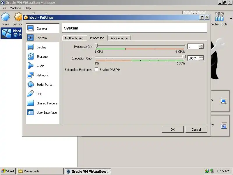Open the Serial Ports connector icon
The image size is (233, 175).
tap(31, 84)
